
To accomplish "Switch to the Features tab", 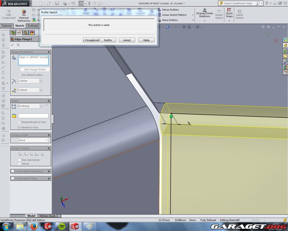I will coord(7,26).
